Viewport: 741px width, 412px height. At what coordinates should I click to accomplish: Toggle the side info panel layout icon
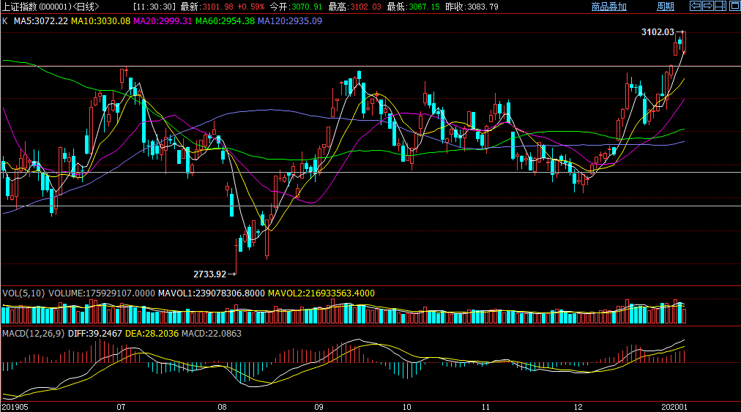(720, 6)
